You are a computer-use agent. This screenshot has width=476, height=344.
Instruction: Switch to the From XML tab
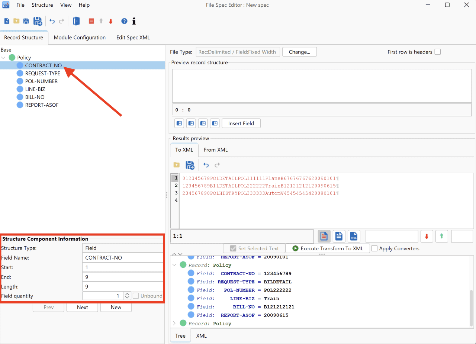pyautogui.click(x=216, y=150)
